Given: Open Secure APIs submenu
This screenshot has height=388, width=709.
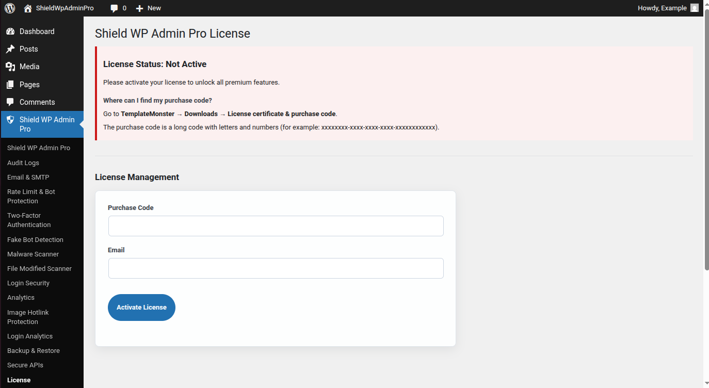Looking at the screenshot, I should [25, 365].
